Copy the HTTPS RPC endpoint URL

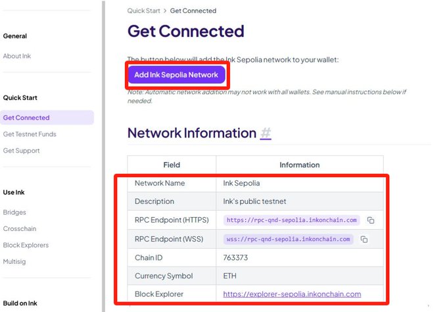[371, 220]
